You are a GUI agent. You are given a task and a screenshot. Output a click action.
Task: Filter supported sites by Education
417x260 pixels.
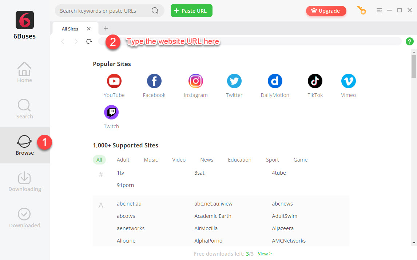(239, 160)
